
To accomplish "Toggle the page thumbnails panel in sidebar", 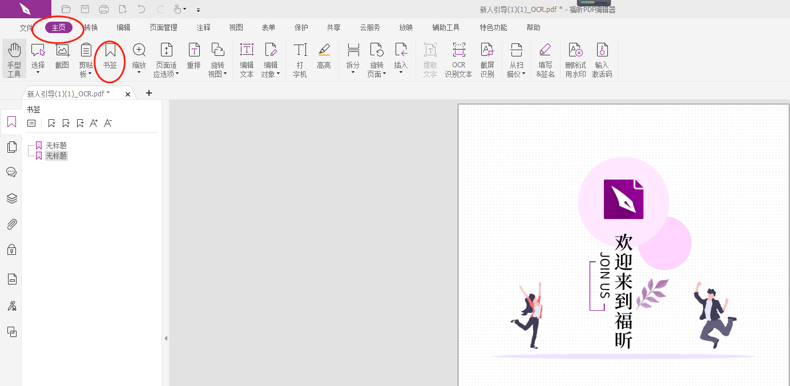I will click(x=11, y=147).
